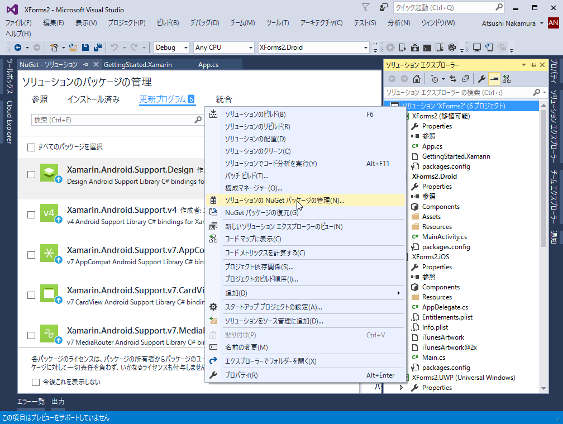
Task: Click the NuGet package search field
Action: [117, 120]
